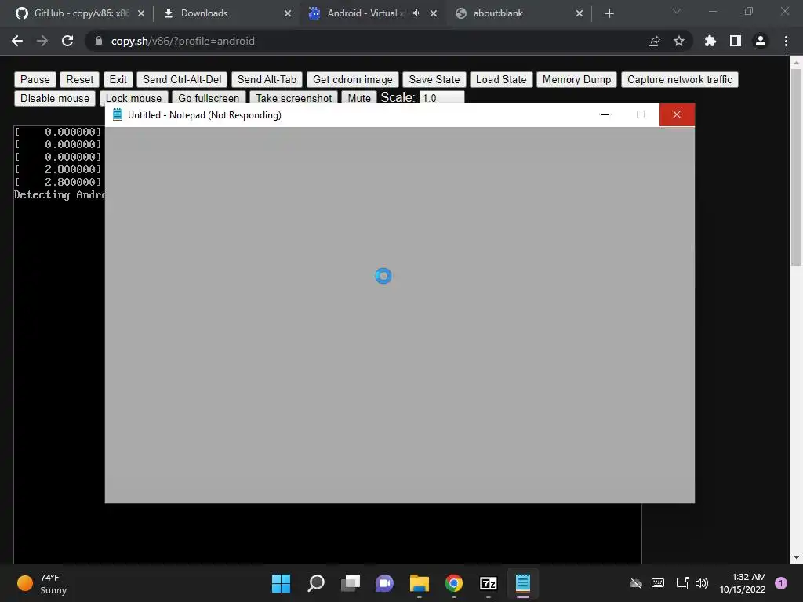
Task: Open the Chrome three-dot menu
Action: 786,41
